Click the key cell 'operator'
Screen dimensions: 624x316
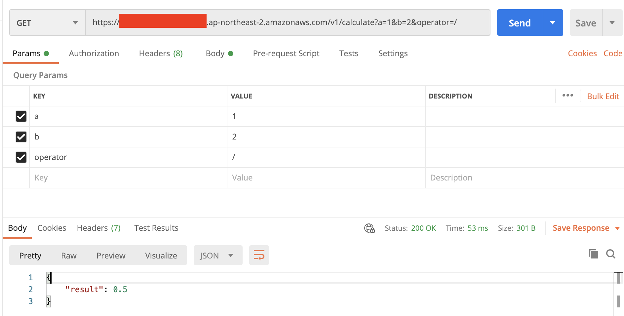coord(128,157)
